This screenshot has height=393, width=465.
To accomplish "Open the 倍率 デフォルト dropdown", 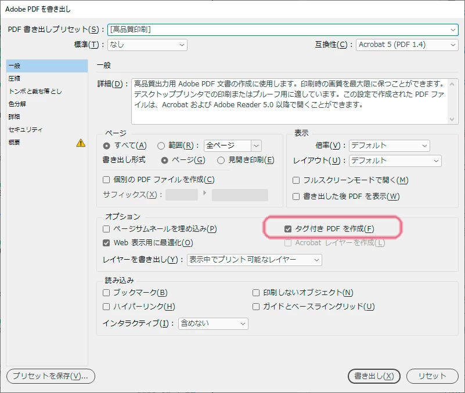I will [x=390, y=145].
